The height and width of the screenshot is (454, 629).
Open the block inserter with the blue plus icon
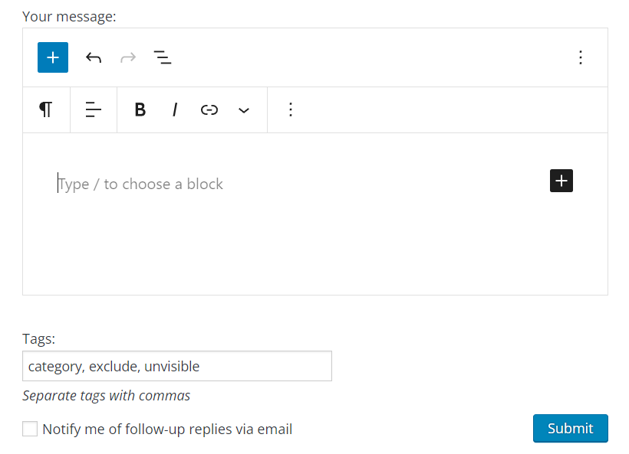52,57
